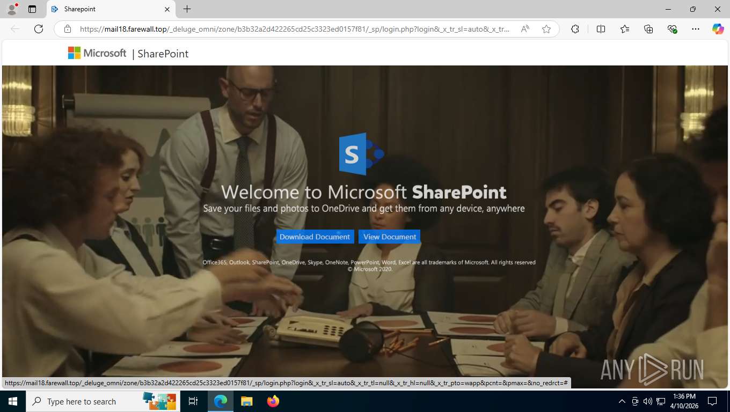Click the SharePoint header text
The image size is (730, 412).
point(163,54)
